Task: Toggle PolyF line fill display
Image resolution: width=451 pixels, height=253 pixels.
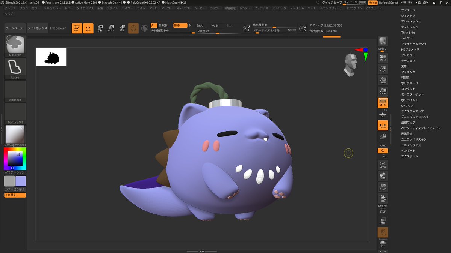Action: coord(383,210)
